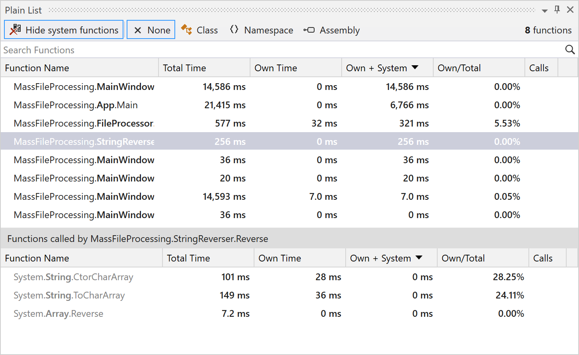The height and width of the screenshot is (355, 579).
Task: Pin the Plain List panel
Action: pos(557,10)
